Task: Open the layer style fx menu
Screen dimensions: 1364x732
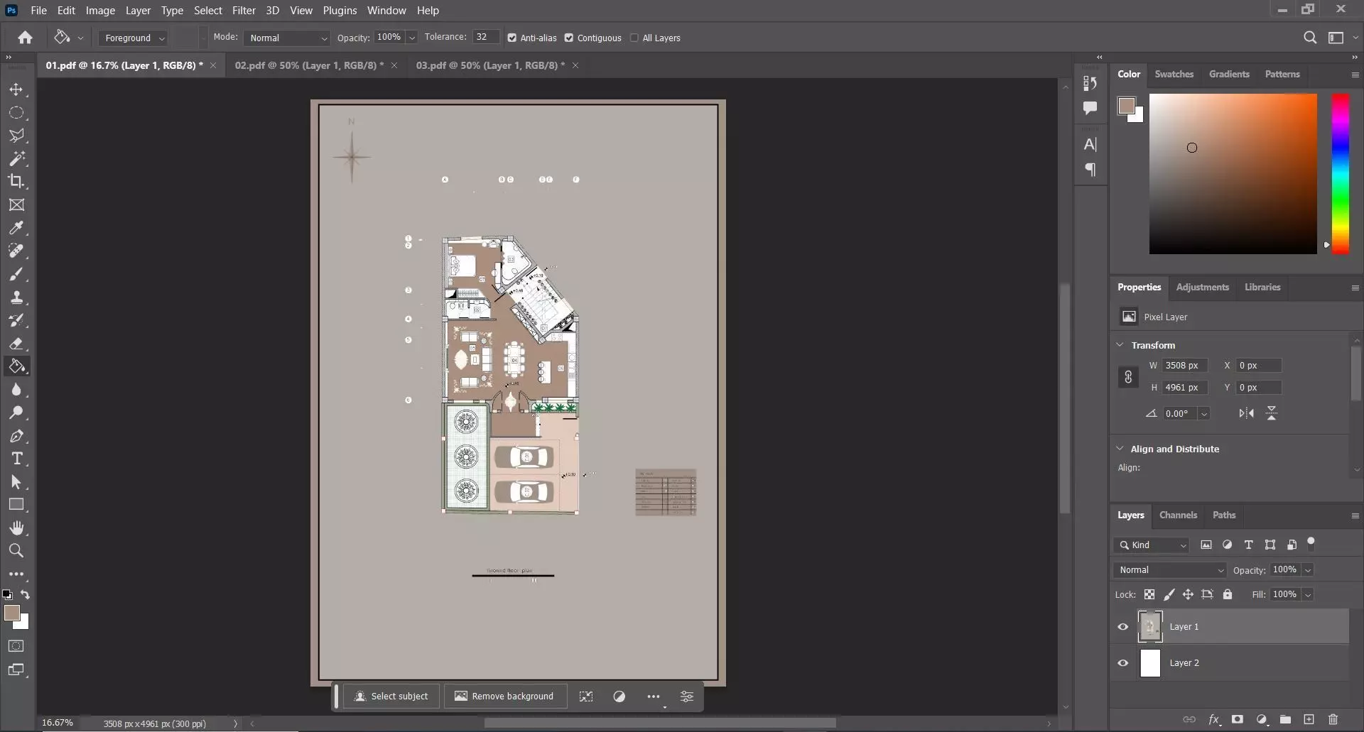Action: pos(1214,719)
